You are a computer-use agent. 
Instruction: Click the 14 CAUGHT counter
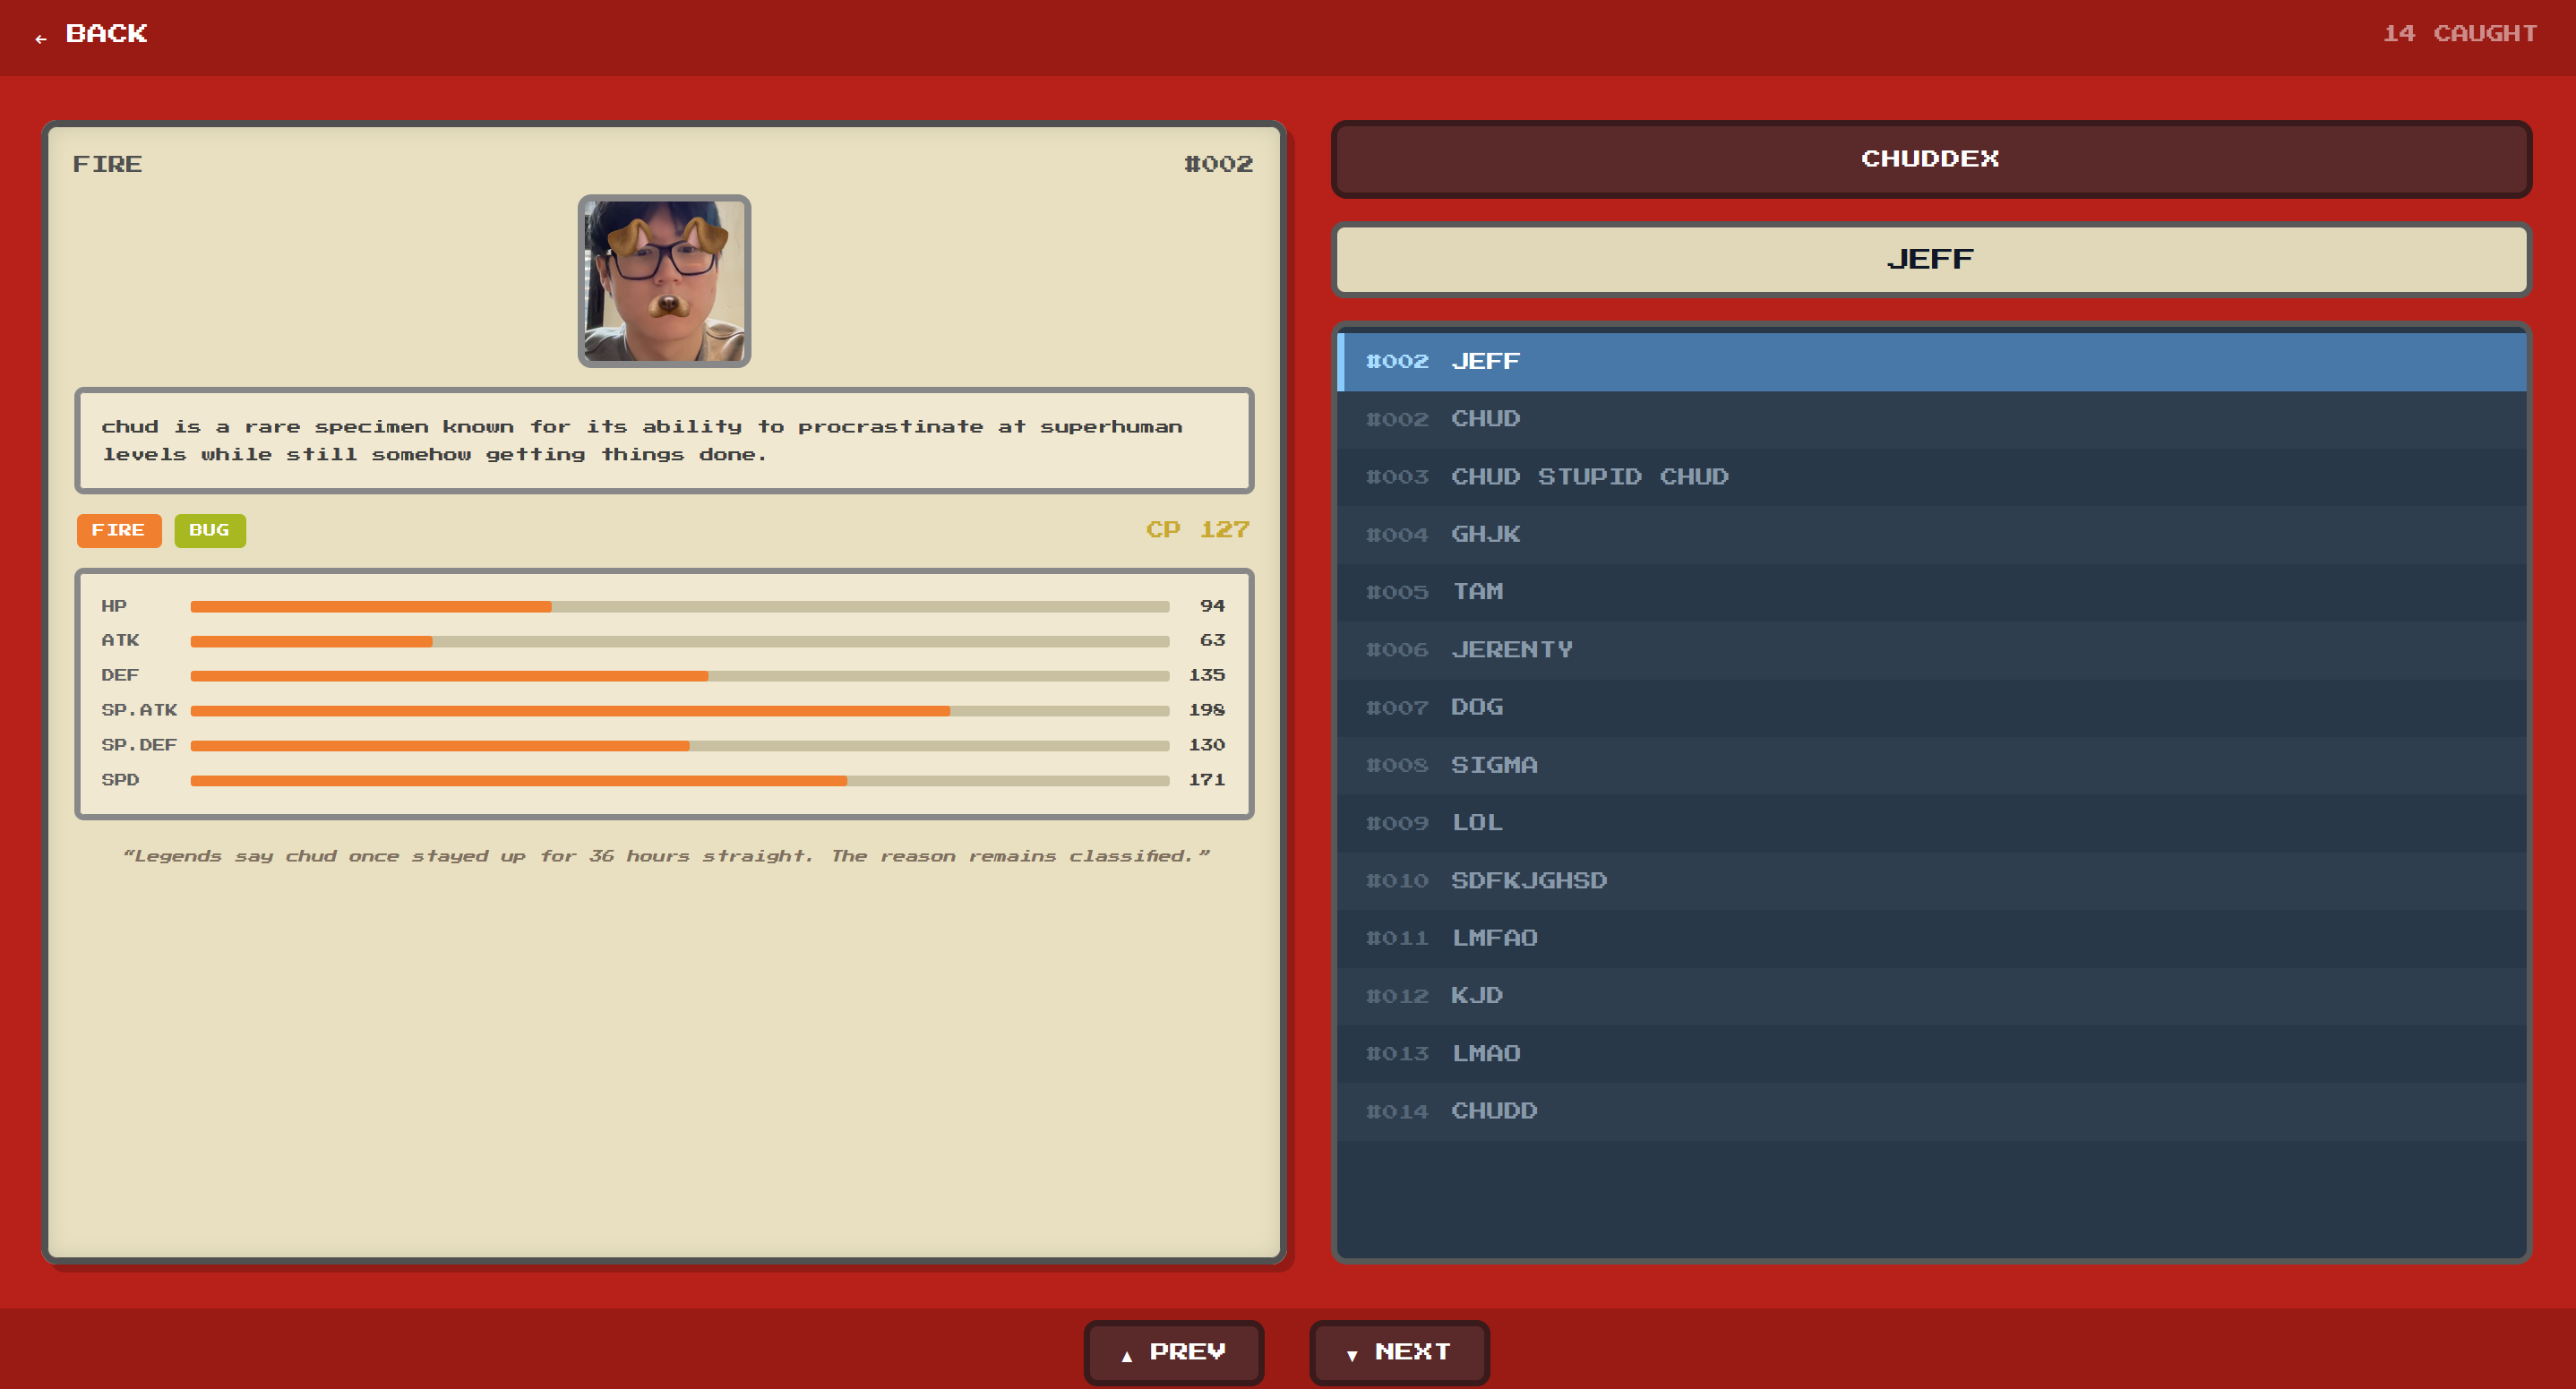2458,34
